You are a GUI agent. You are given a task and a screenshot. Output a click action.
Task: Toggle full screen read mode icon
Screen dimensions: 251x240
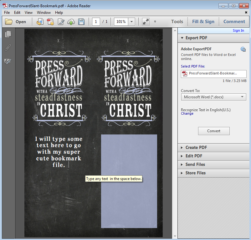146,22
